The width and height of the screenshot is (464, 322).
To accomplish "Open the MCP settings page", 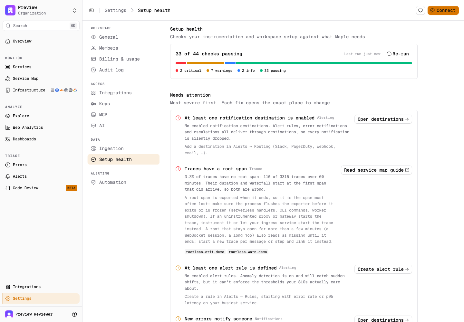I will [x=123, y=115].
